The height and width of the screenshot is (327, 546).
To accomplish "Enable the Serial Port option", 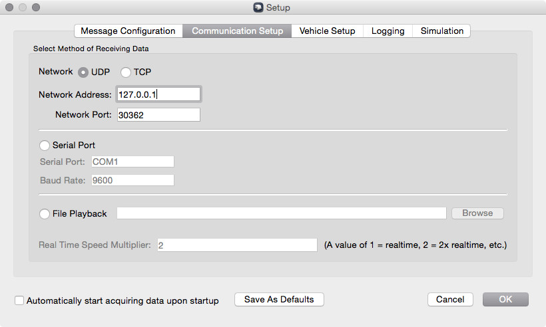I will pyautogui.click(x=45, y=145).
